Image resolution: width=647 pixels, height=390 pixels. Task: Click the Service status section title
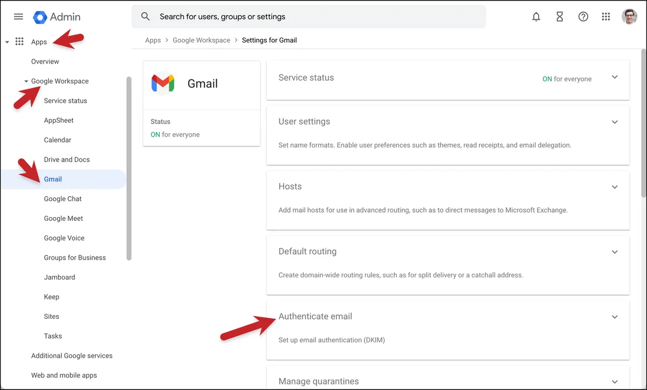[x=306, y=78]
